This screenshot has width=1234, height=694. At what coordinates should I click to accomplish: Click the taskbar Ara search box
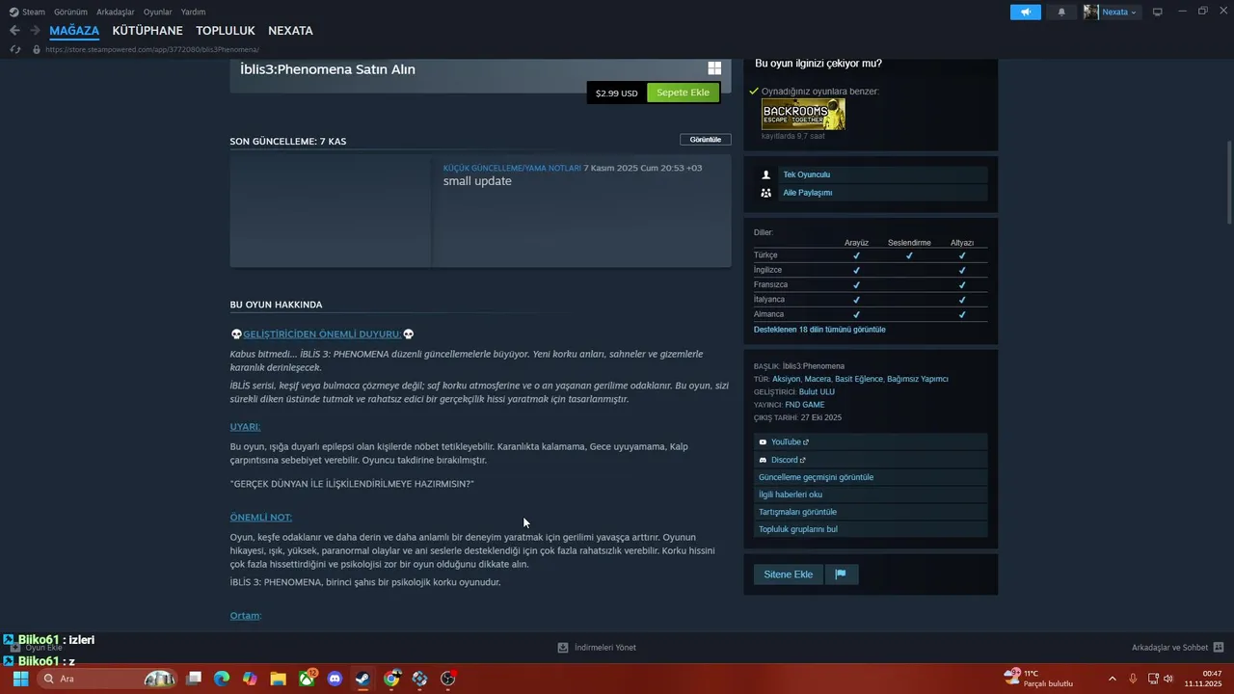pos(108,679)
